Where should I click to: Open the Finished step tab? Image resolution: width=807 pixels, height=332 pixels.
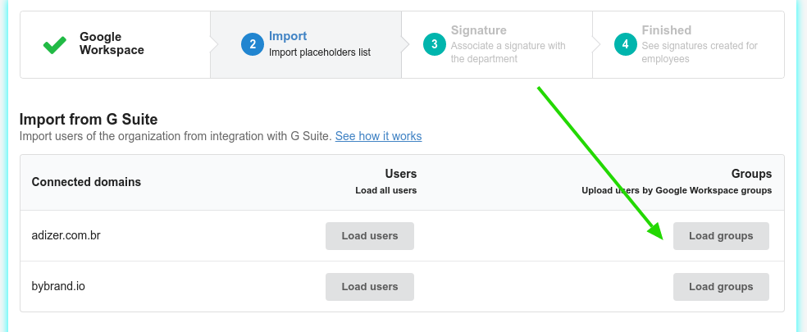pyautogui.click(x=688, y=45)
